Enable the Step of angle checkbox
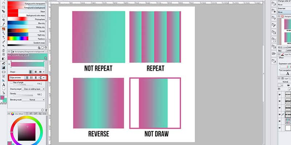The image size is (291, 145). click(11, 83)
